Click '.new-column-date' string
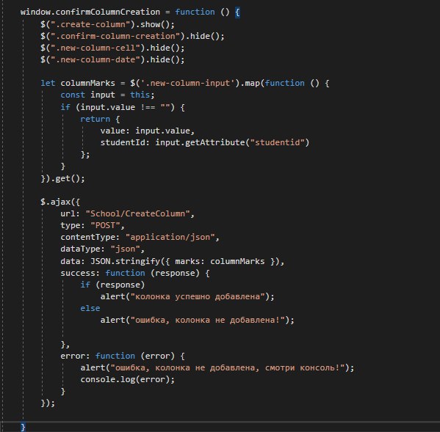440x432 pixels. 95,59
